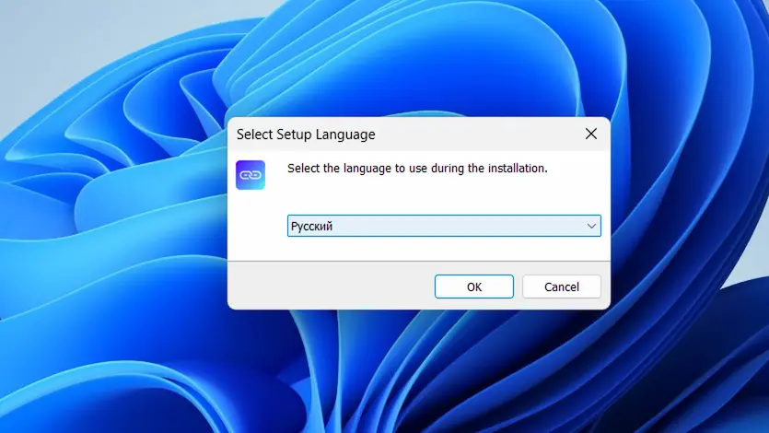
Task: Close the Select Setup Language dialog
Action: (x=591, y=134)
